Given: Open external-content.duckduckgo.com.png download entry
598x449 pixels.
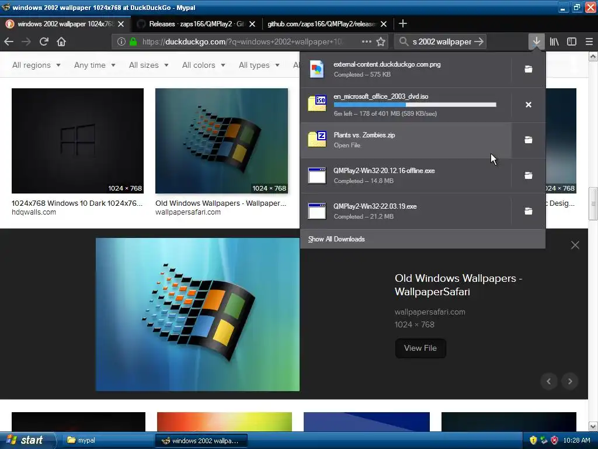Looking at the screenshot, I should pyautogui.click(x=406, y=69).
